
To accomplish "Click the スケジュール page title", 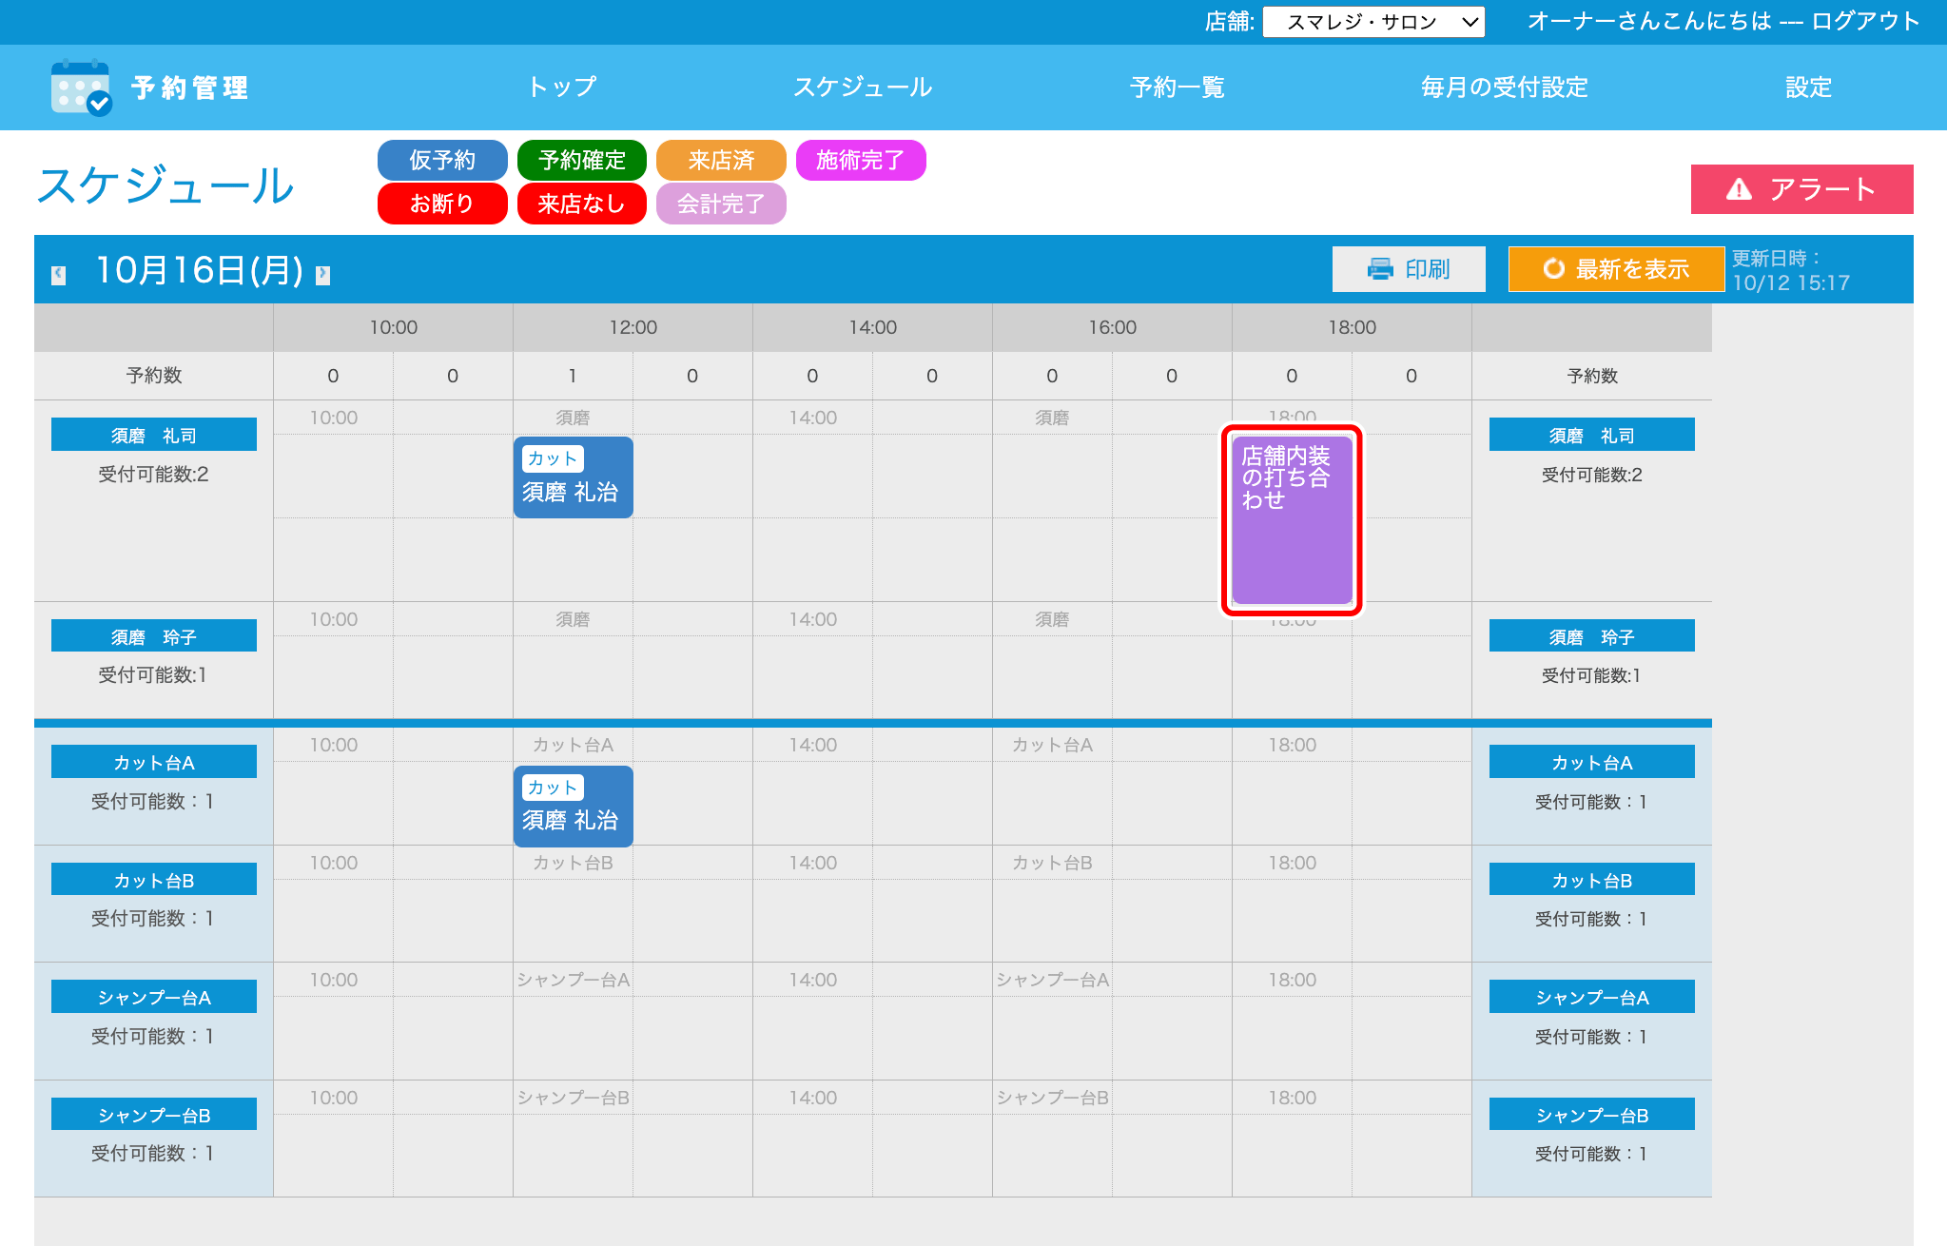I will pyautogui.click(x=166, y=185).
